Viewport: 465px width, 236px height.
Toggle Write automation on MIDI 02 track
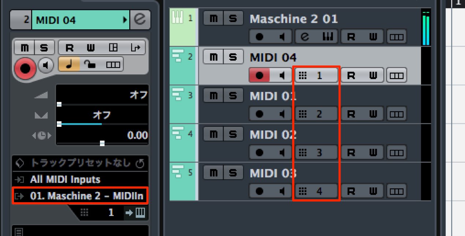373,152
